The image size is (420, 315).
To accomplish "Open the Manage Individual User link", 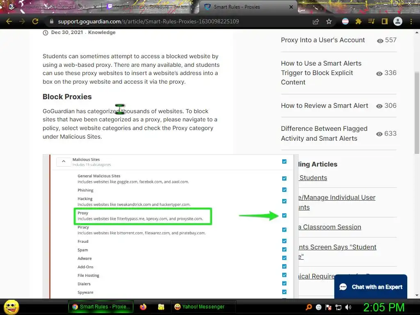I will (337, 202).
